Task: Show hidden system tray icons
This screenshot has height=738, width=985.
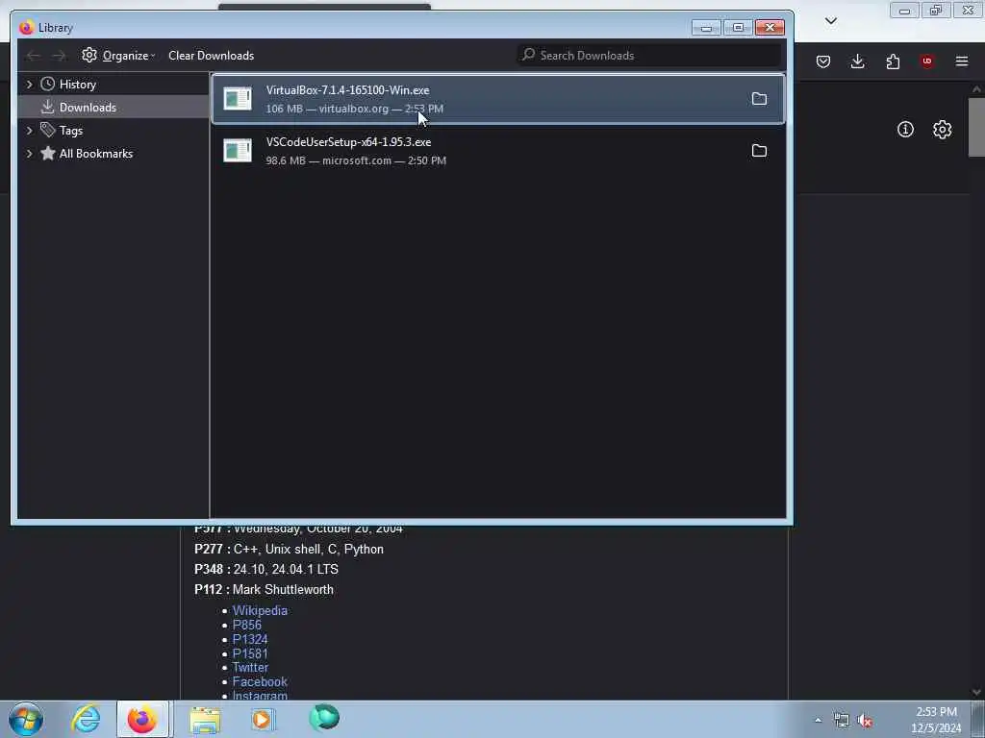Action: tap(818, 721)
